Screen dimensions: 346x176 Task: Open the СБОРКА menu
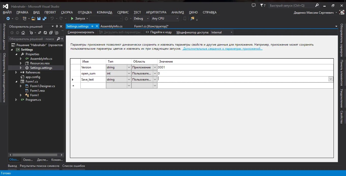(x=67, y=12)
